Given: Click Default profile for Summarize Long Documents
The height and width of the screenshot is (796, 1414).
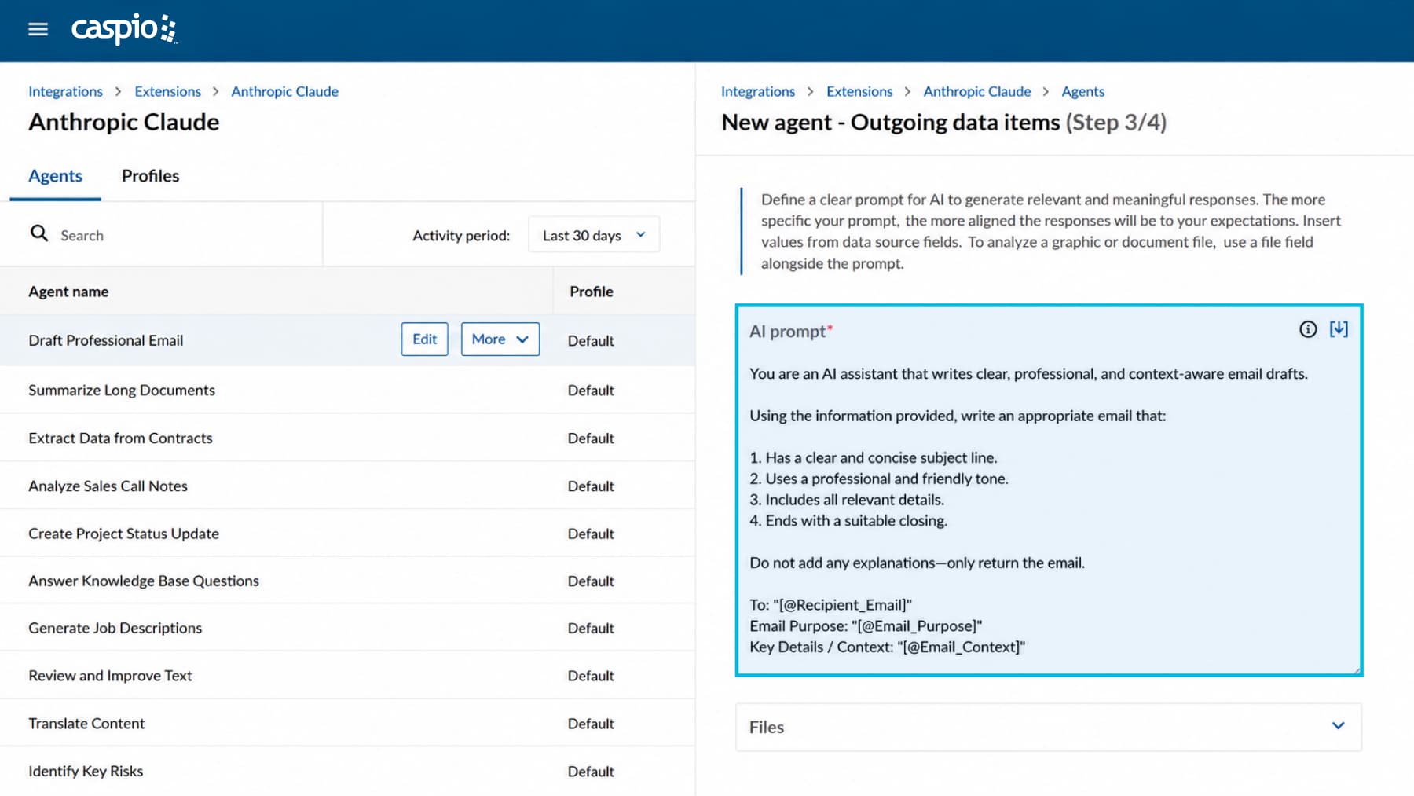Looking at the screenshot, I should pos(591,391).
